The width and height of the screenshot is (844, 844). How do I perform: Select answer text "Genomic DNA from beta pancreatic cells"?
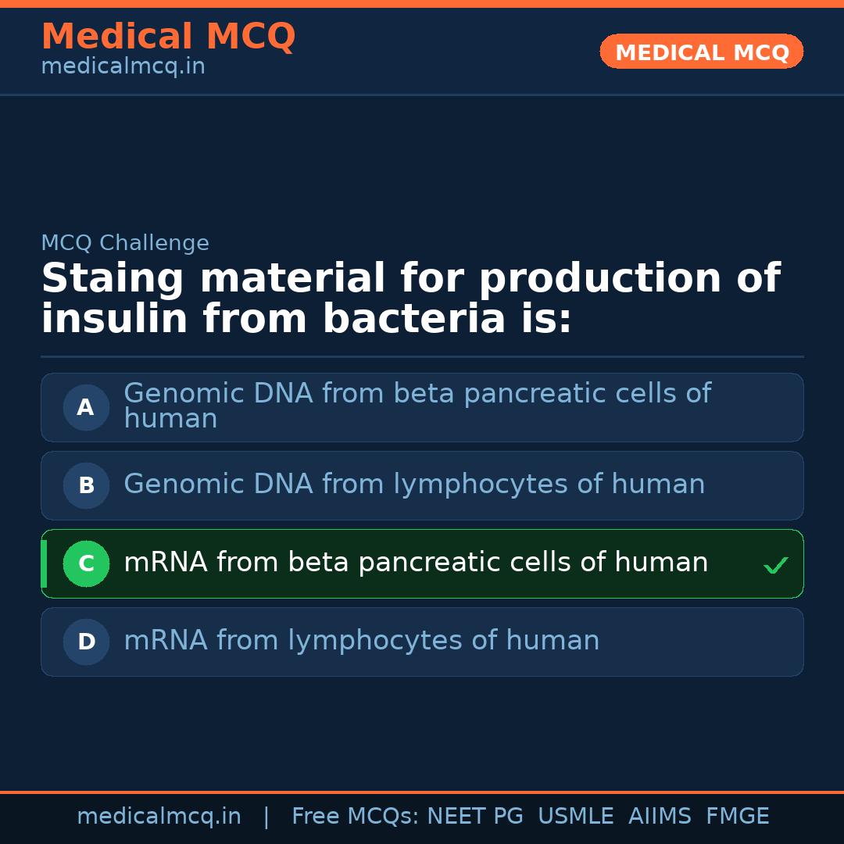click(417, 395)
